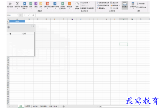161x110 pixels.
Task: Add a new sheet with plus button
Action: [x=63, y=107]
